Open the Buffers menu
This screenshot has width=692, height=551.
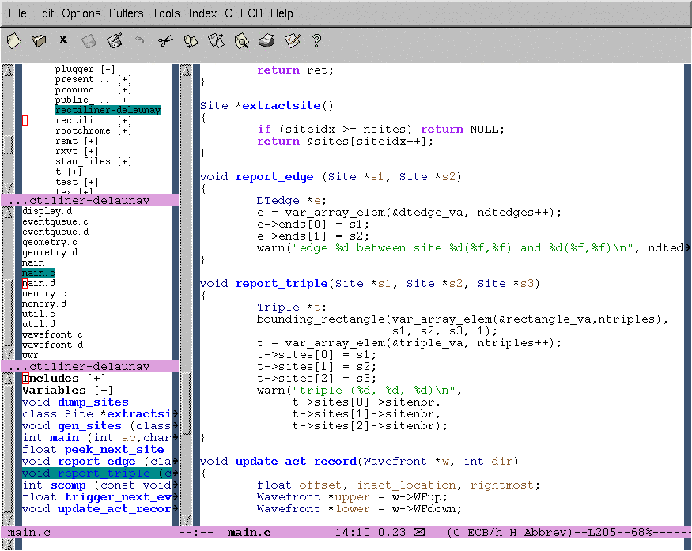pos(126,13)
